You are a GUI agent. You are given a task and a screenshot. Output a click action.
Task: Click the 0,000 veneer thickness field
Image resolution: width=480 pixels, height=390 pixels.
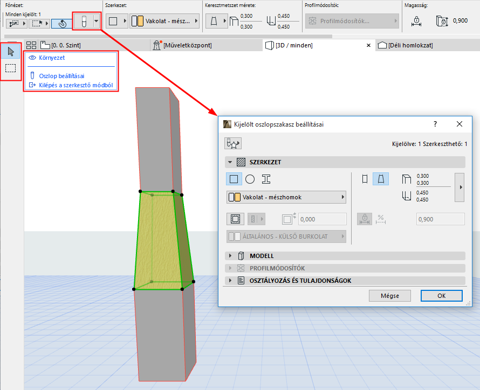click(323, 219)
